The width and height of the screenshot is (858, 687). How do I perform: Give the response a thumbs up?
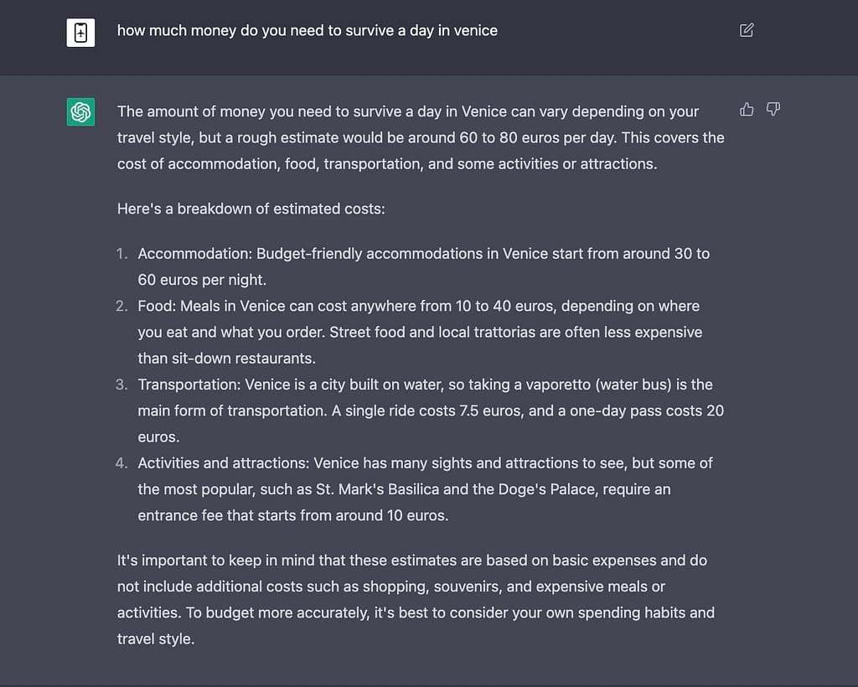[x=747, y=110]
